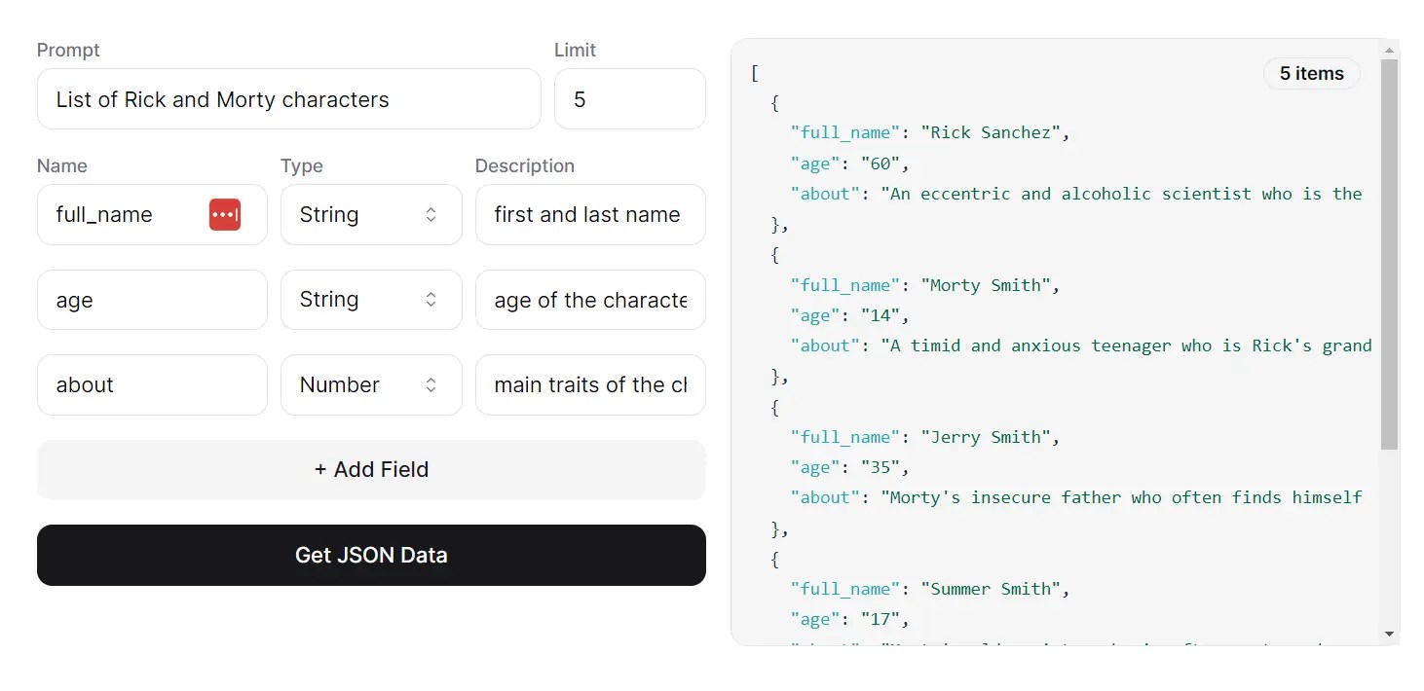Screen dimensions: 1424x691
Task: Click the red password autofill icon in full_name field
Action: (x=226, y=214)
